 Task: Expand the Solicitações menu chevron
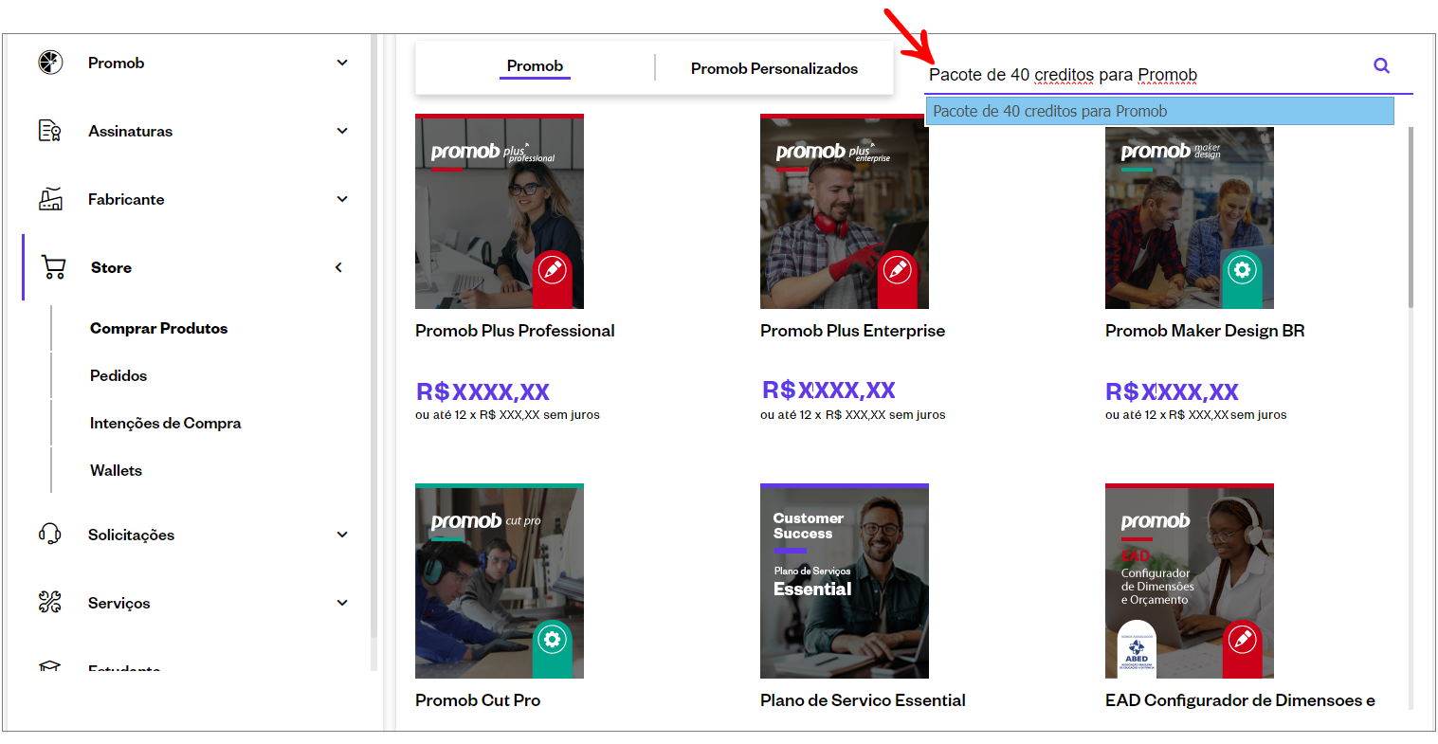coord(342,535)
